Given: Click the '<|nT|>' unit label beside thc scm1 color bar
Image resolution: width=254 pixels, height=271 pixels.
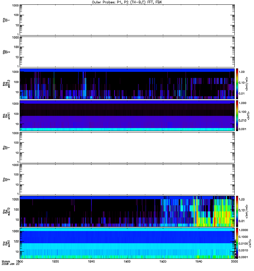Looking at the screenshot, I should [250, 243].
